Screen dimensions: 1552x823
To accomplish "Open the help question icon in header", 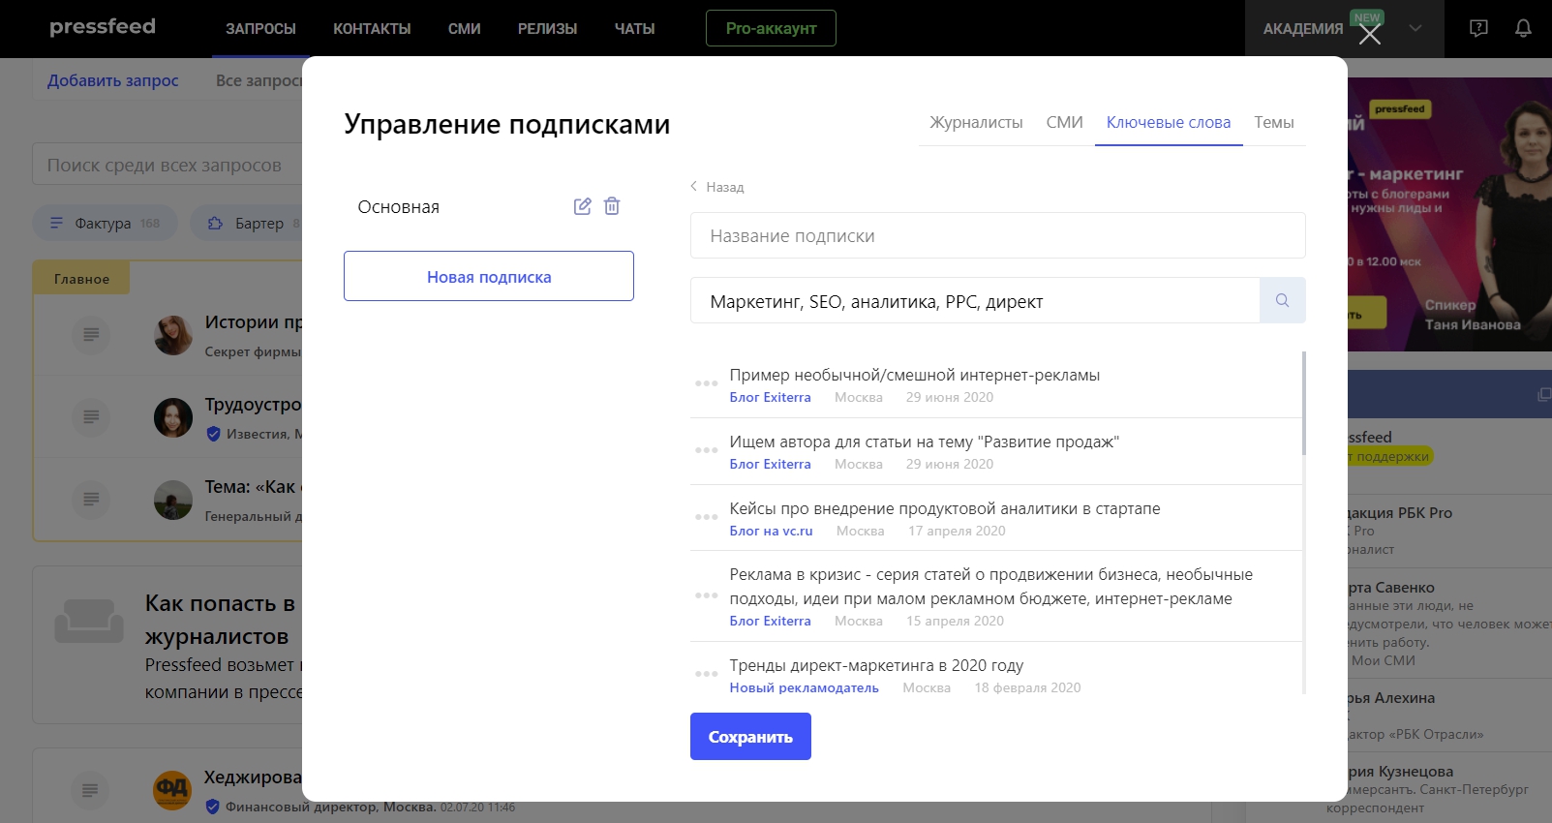I will (x=1478, y=28).
